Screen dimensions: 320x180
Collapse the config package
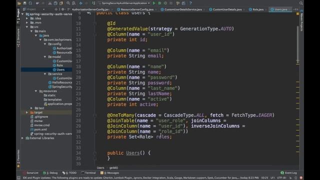45,44
